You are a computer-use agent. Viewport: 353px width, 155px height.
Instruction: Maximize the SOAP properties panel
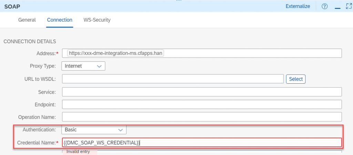[x=349, y=6]
